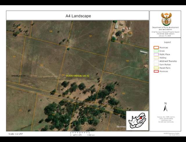Click the 'Scale: 1:2 257' text
186x142 pixels.
(x=15, y=134)
